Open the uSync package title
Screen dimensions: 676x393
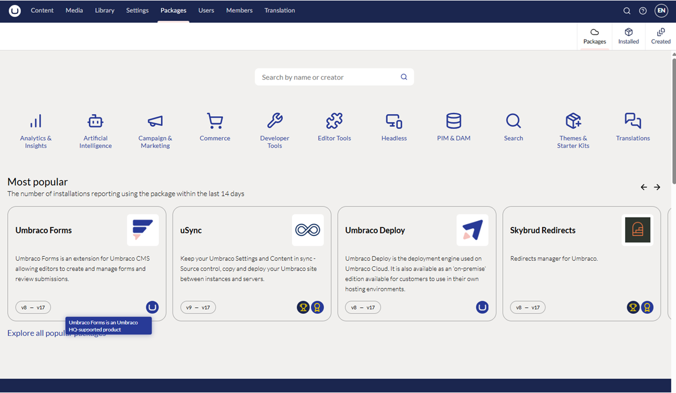[191, 230]
